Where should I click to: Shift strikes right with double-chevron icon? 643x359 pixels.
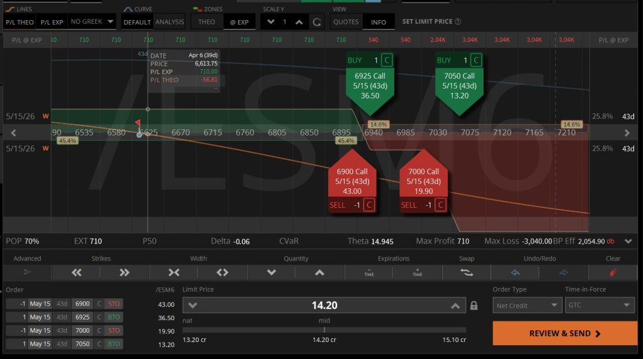(124, 272)
